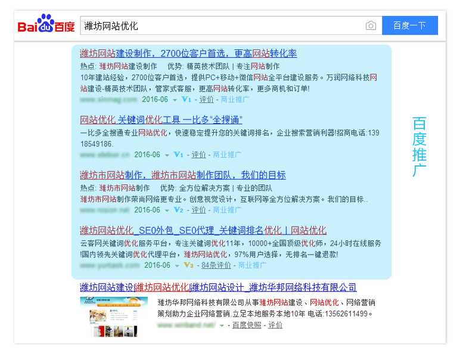The width and height of the screenshot is (460, 354).
Task: Open result 潍坊网站优化_SEO外包_SEO代理
Action: (203, 231)
